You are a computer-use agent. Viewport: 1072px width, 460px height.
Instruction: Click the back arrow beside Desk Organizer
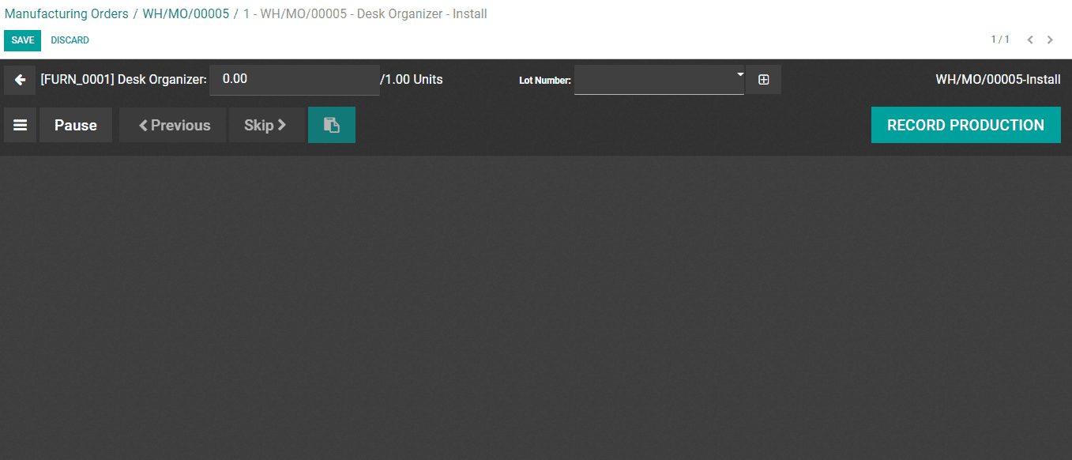tap(20, 79)
